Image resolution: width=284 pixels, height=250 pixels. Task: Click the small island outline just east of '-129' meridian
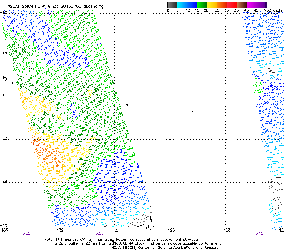pyautogui.click(x=127, y=104)
